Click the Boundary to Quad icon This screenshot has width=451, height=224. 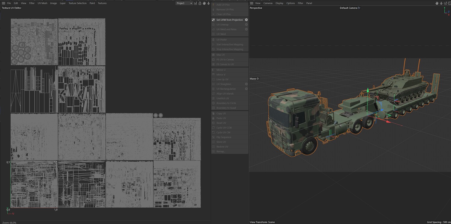click(213, 108)
